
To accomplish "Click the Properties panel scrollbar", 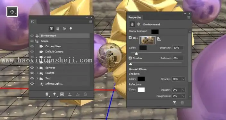I will (190, 57).
